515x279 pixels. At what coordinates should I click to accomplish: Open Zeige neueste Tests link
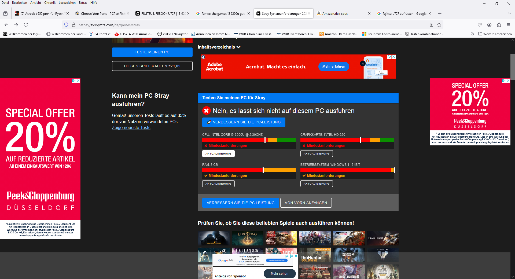(x=131, y=128)
